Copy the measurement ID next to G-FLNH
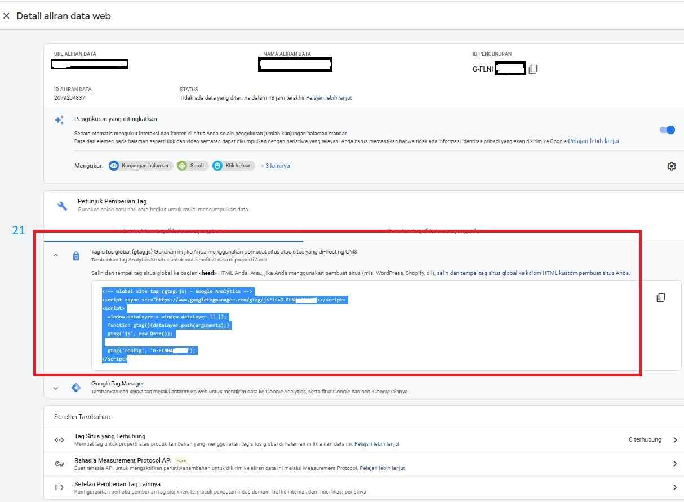Screen dimensions: 684x502 [x=532, y=69]
